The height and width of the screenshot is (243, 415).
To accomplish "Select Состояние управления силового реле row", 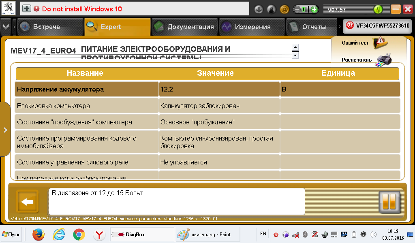I will (x=207, y=162).
